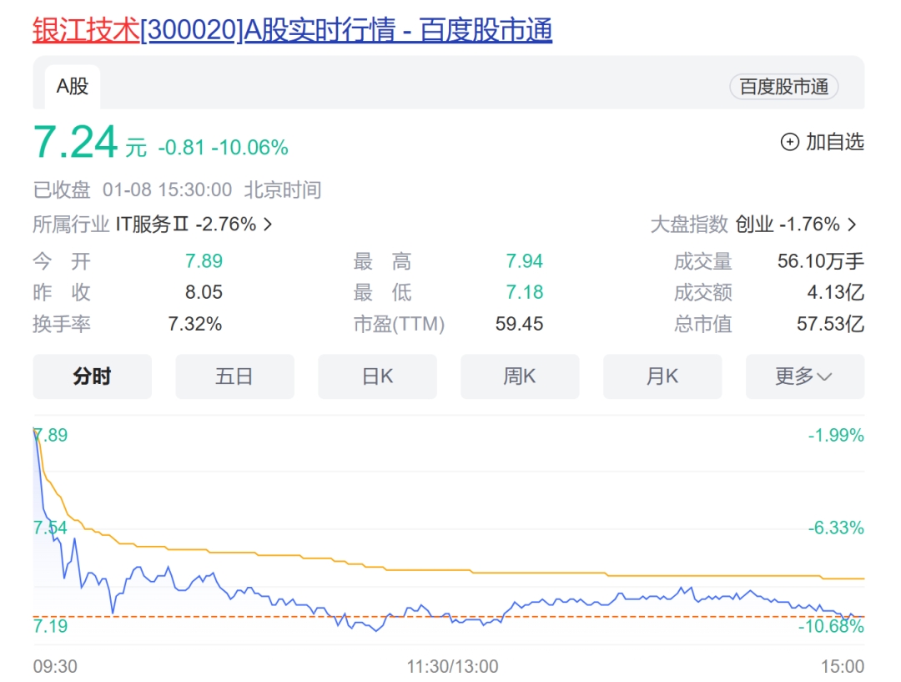Image resolution: width=901 pixels, height=682 pixels.
Task: Click the 15:00 closing time marker
Action: pyautogui.click(x=843, y=666)
